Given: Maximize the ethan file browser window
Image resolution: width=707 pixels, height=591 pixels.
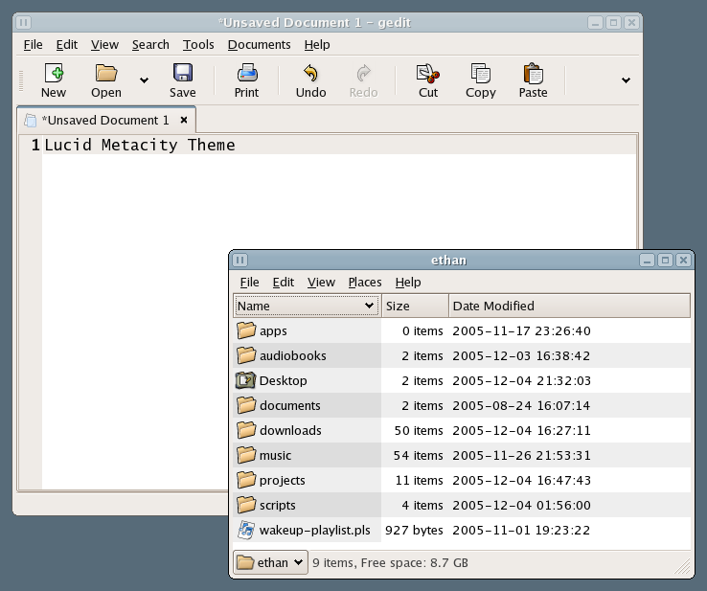Looking at the screenshot, I should [665, 260].
